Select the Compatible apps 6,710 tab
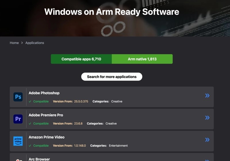Image resolution: width=230 pixels, height=161 pixels. pos(81,59)
